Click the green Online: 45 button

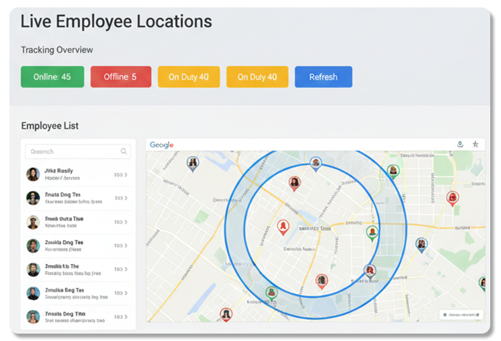[x=52, y=77]
